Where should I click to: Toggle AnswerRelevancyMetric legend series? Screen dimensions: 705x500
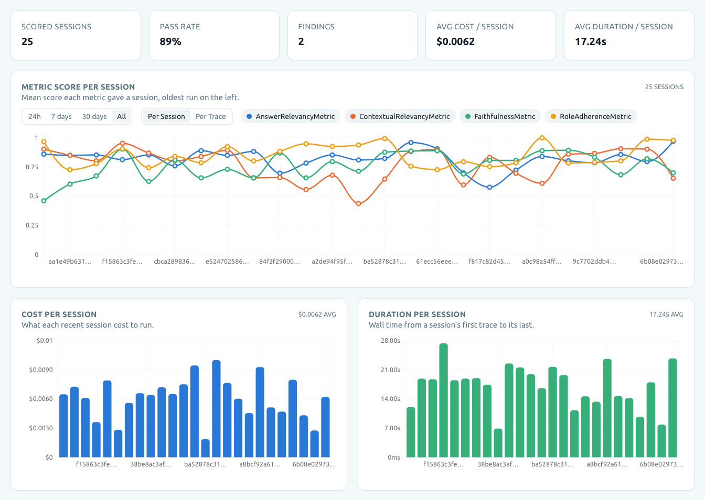pyautogui.click(x=291, y=116)
